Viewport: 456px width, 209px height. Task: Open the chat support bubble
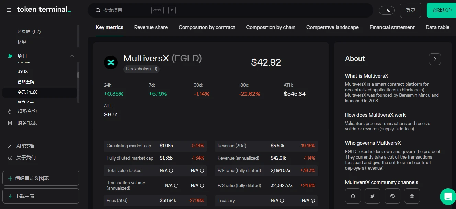click(448, 197)
